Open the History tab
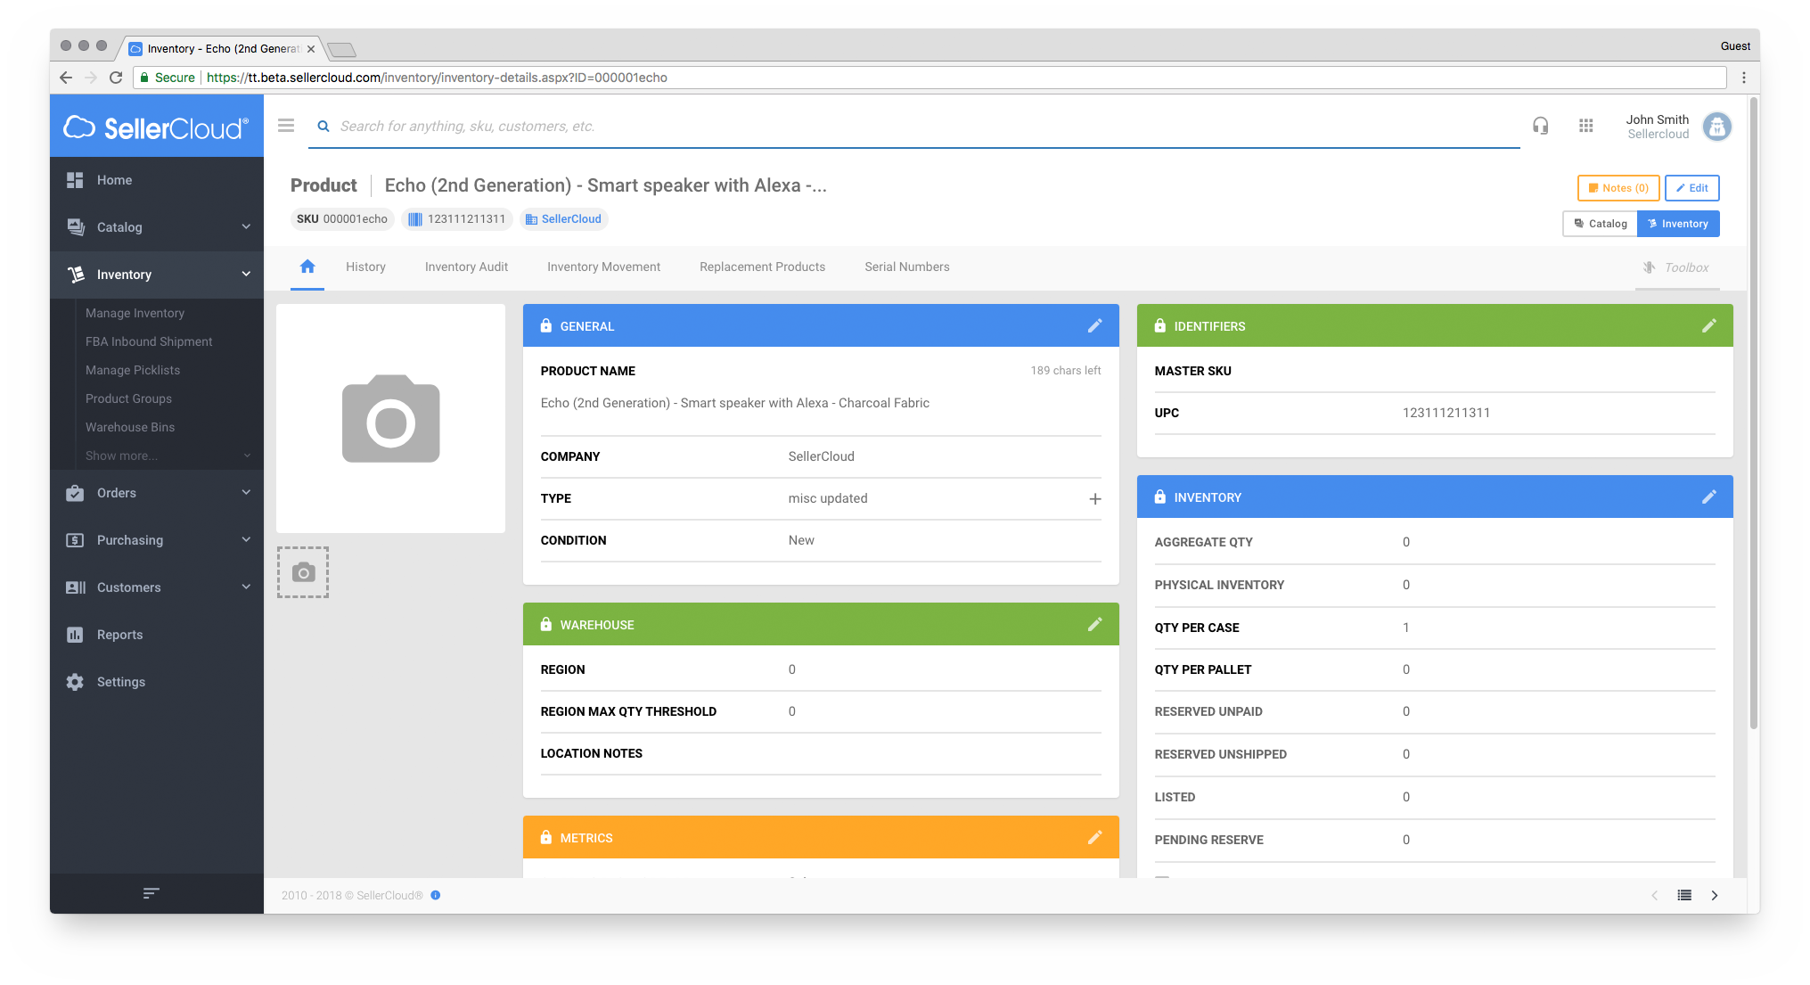Screen dimensions: 1810x985 click(x=365, y=267)
